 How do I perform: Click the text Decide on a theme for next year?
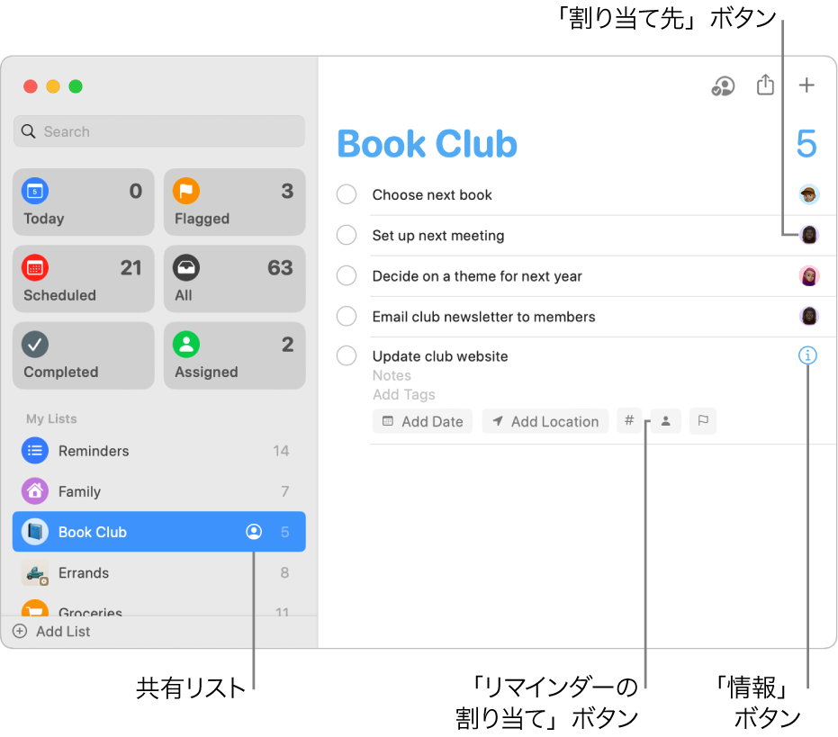477,275
